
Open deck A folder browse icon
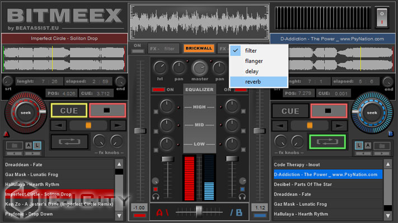(15, 145)
